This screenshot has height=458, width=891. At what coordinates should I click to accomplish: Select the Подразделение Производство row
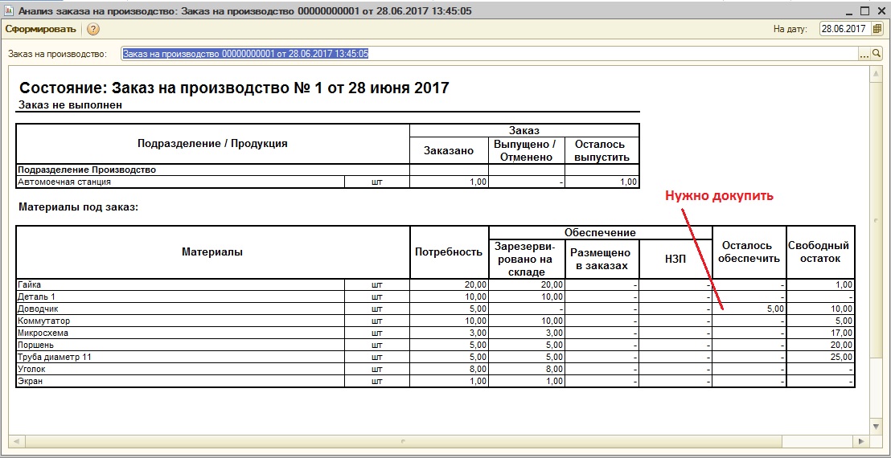[x=212, y=170]
